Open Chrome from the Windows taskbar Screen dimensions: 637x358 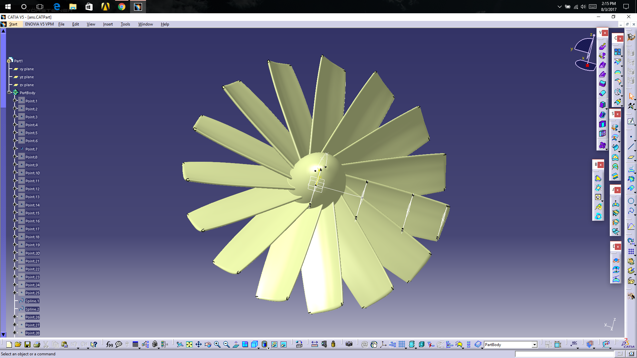122,7
